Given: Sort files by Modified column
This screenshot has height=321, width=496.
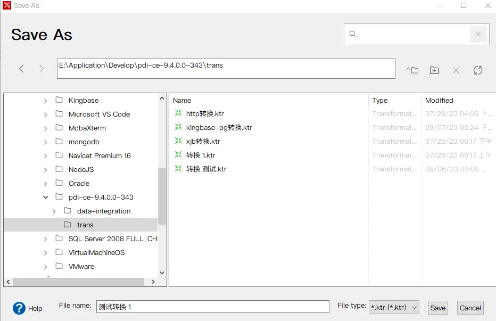Looking at the screenshot, I should click(439, 100).
